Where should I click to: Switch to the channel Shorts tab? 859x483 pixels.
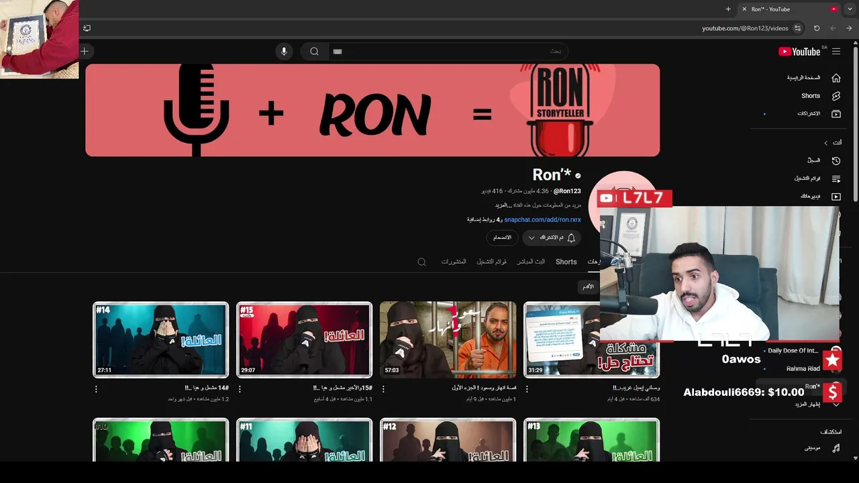566,262
